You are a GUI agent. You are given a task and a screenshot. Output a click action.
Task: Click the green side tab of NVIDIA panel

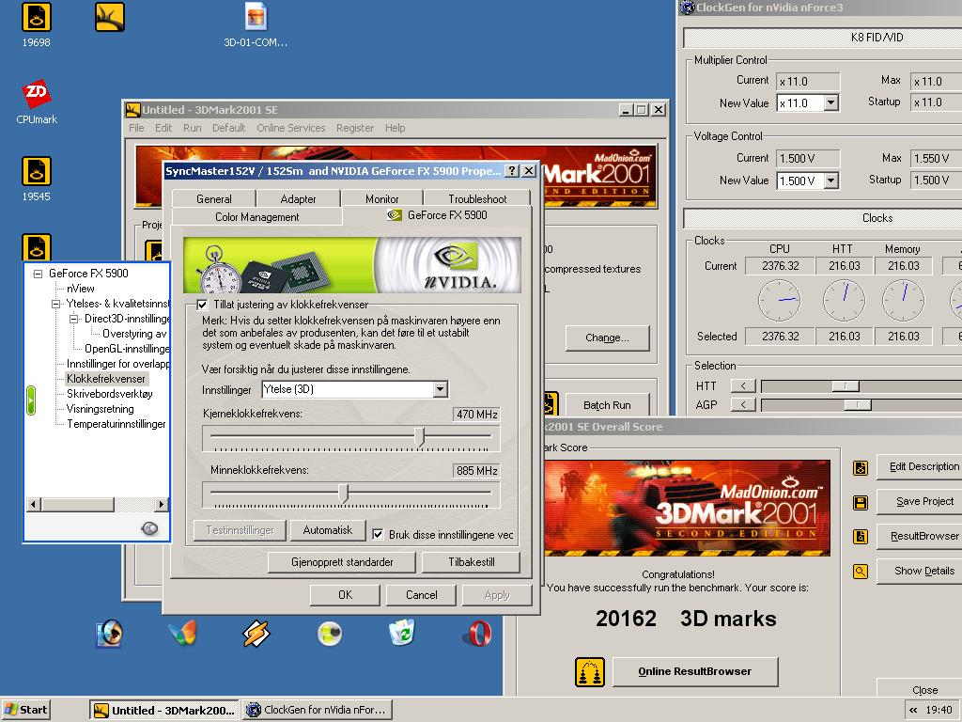coord(31,400)
